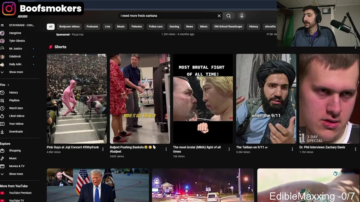The height and width of the screenshot is (202, 360).
Task: Play Dr. Phil Zachary Davis short thumbnail
Action: (x=329, y=99)
